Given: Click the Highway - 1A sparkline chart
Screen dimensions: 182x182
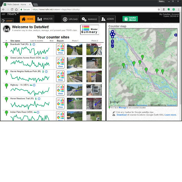Looking at the screenshot, I should point(30,91).
